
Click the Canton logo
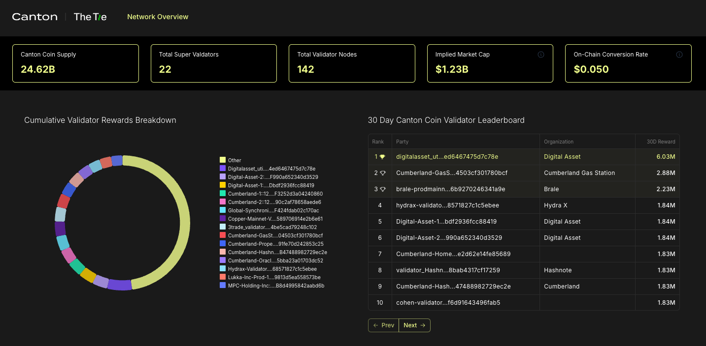[x=34, y=16]
